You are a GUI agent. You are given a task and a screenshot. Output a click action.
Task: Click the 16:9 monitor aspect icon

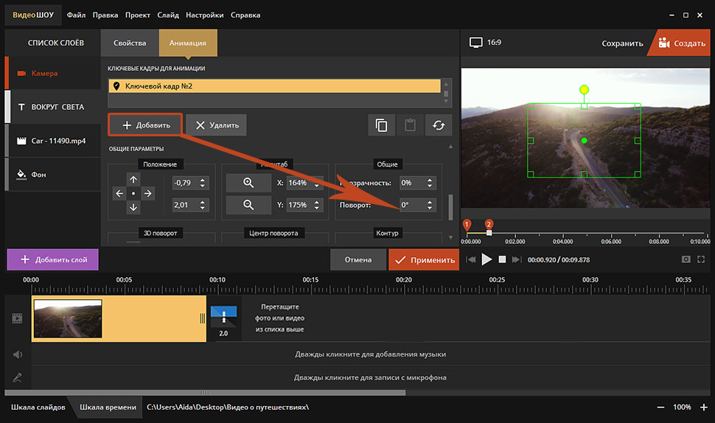pyautogui.click(x=475, y=43)
